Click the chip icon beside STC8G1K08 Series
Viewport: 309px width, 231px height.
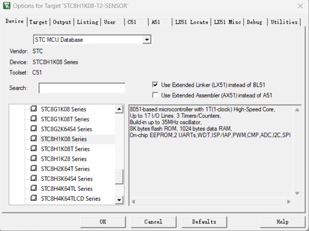33,109
